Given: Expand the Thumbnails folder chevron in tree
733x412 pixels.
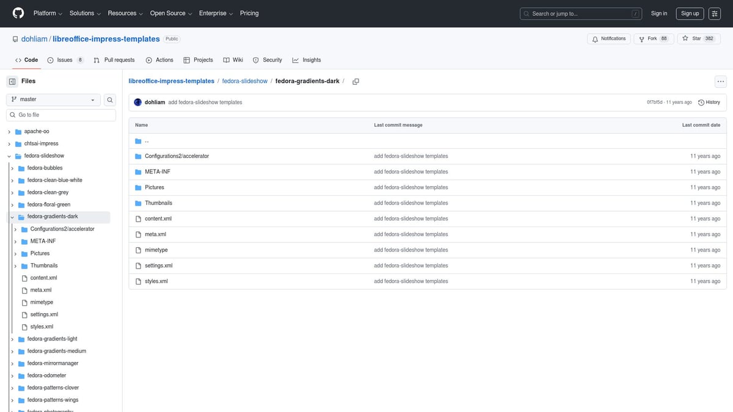Looking at the screenshot, I should [15, 266].
